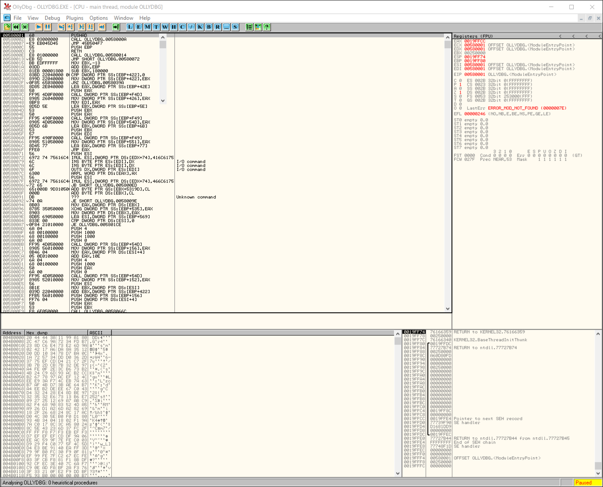
Task: Click the Hex dump column header
Action: [57, 333]
